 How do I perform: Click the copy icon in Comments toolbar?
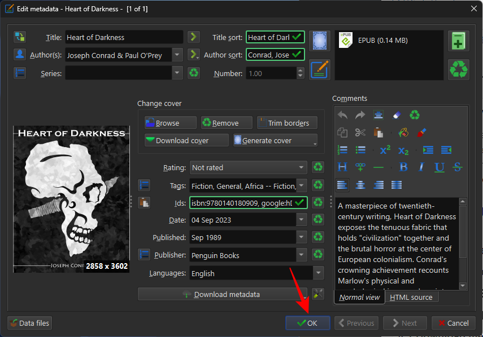[342, 132]
